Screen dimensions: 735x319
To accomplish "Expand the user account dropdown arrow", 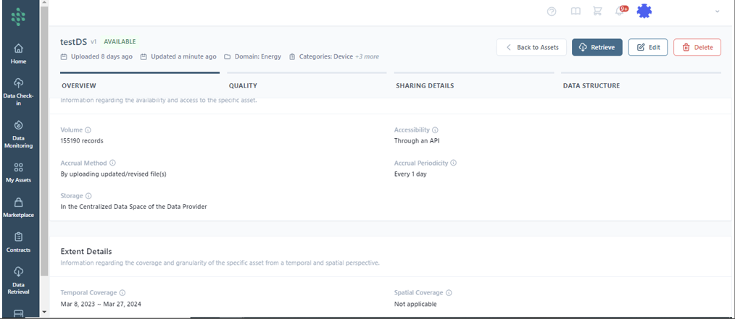I will [717, 12].
